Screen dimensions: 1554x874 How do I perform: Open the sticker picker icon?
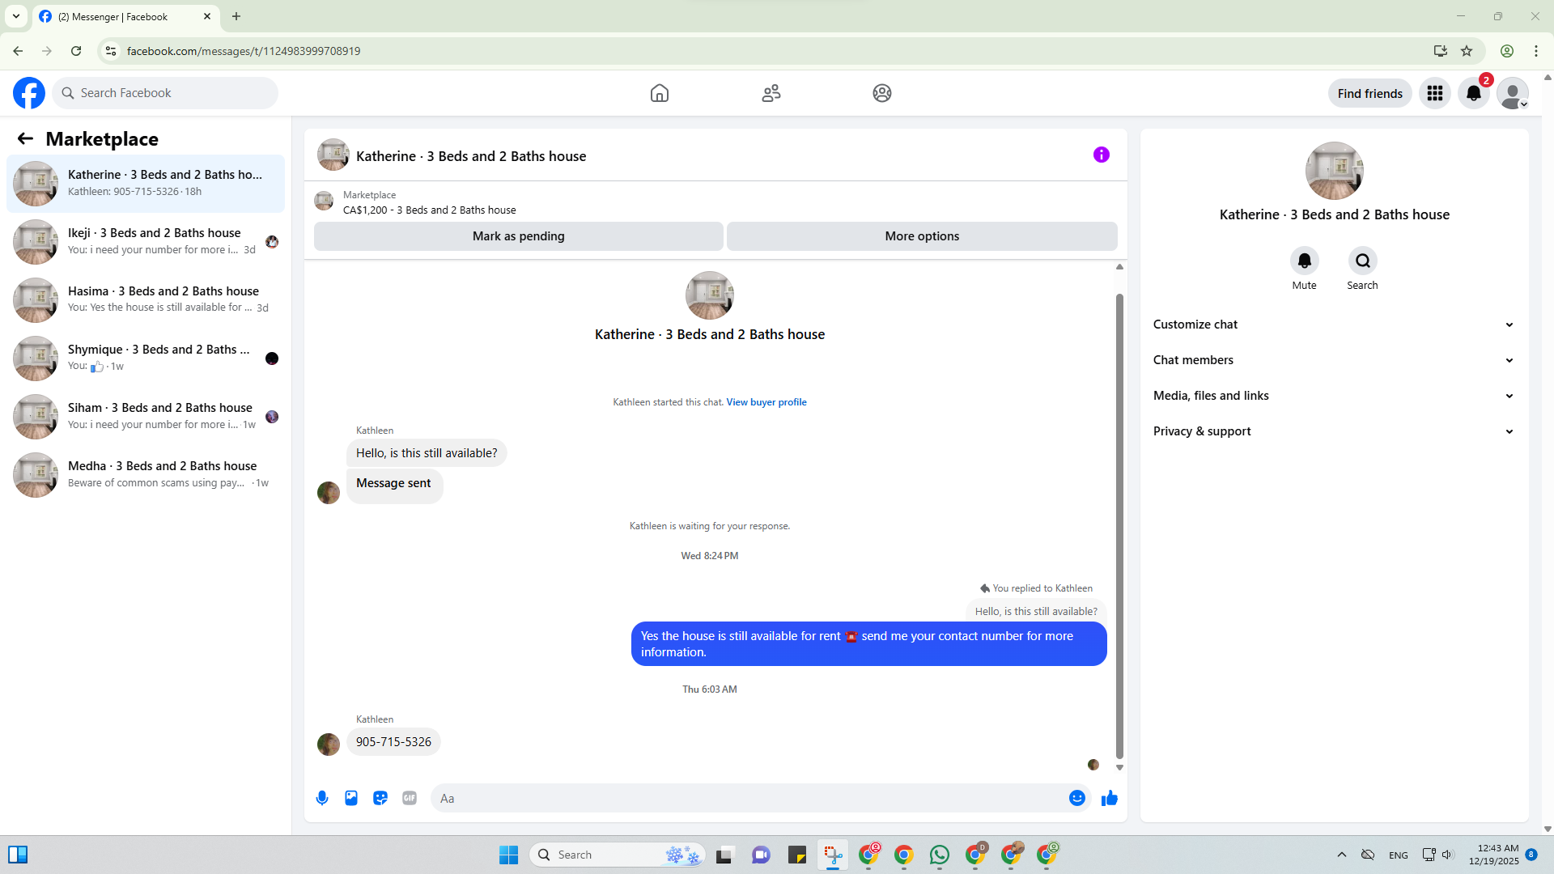tap(380, 798)
